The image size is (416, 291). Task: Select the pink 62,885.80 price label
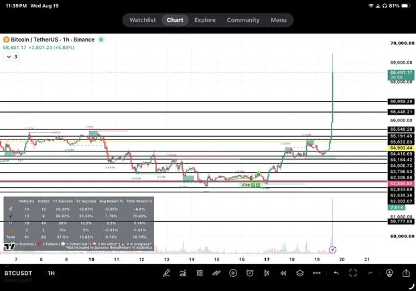tap(401, 184)
